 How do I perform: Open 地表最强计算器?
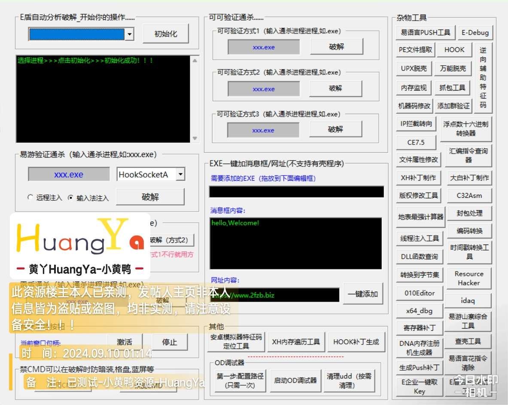click(421, 217)
